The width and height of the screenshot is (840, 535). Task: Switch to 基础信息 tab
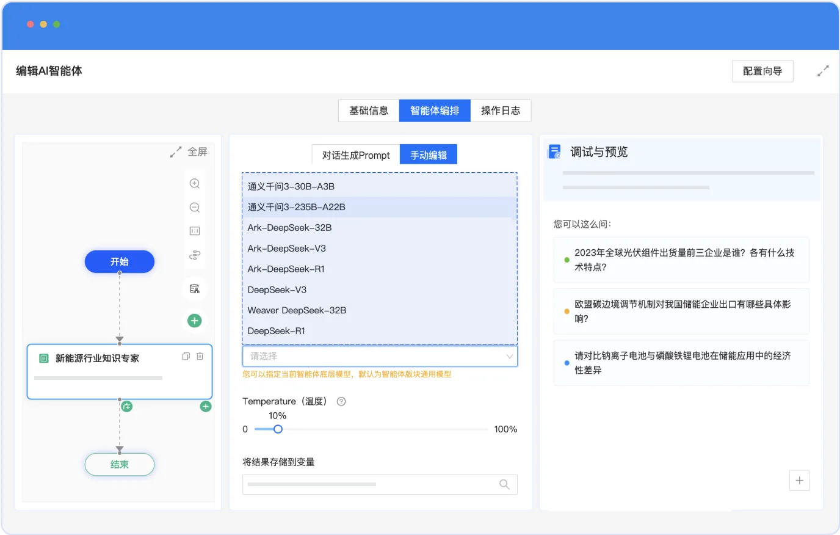click(369, 111)
